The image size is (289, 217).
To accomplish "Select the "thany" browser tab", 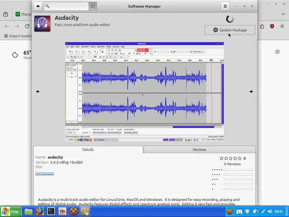I will tap(23, 14).
